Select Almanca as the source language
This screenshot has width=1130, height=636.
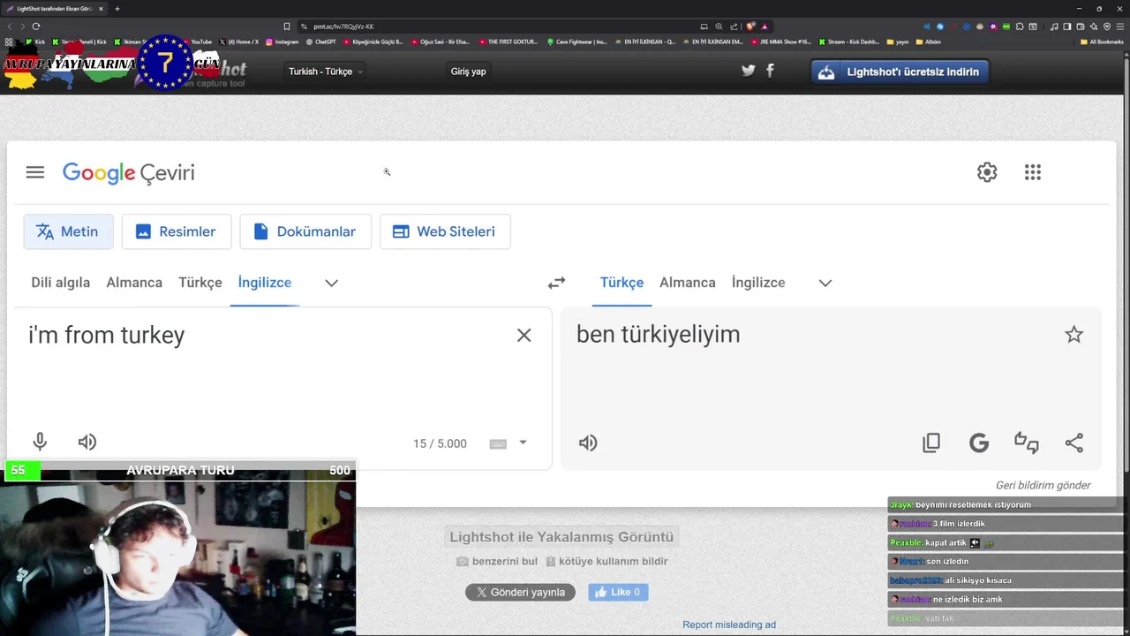click(134, 283)
